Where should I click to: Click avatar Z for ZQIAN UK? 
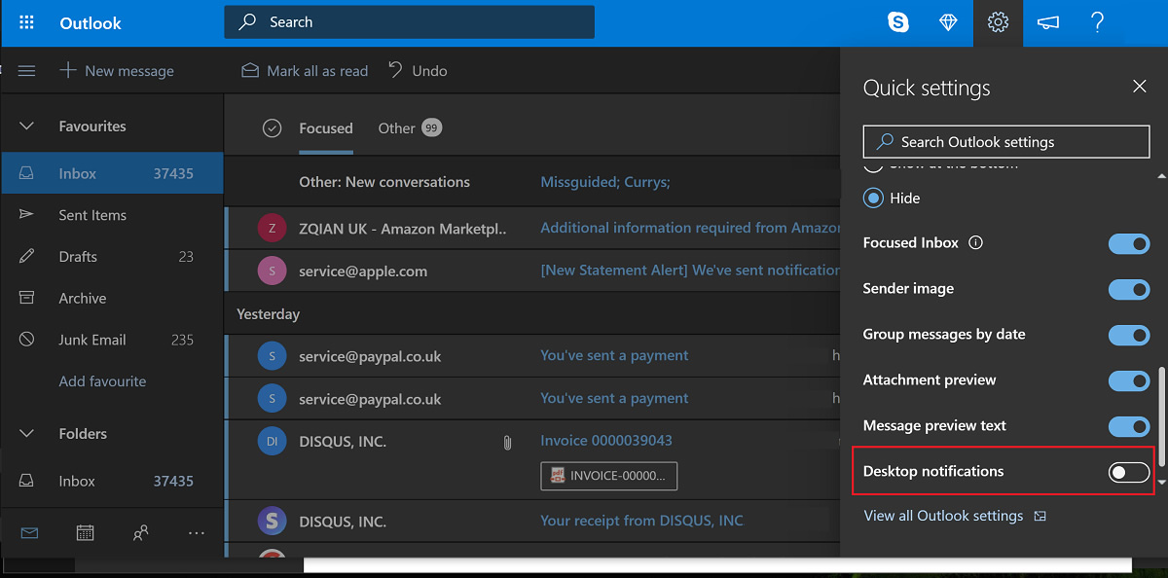click(x=272, y=229)
